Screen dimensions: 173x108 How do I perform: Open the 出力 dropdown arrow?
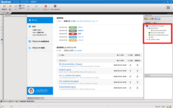[x=25, y=8]
